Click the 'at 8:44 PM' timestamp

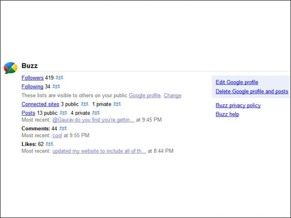pyautogui.click(x=161, y=151)
